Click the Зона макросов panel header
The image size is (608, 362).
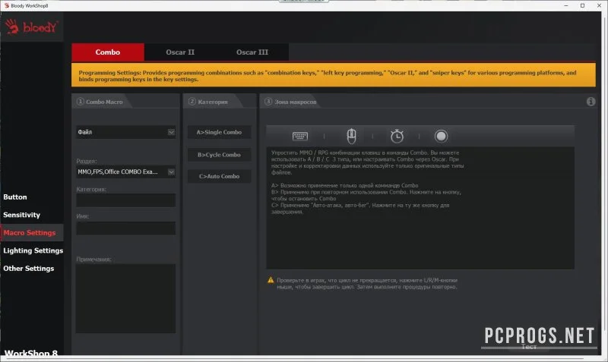(291, 102)
